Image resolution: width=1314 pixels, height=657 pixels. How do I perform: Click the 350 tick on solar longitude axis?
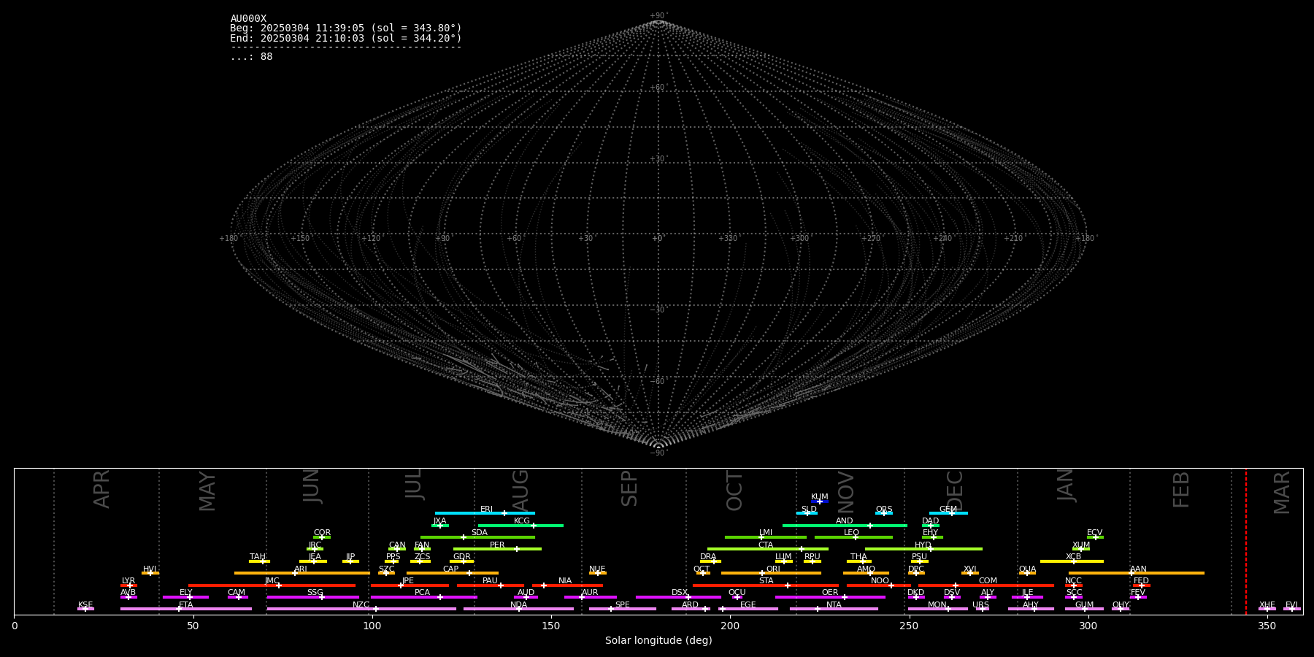point(1267,625)
